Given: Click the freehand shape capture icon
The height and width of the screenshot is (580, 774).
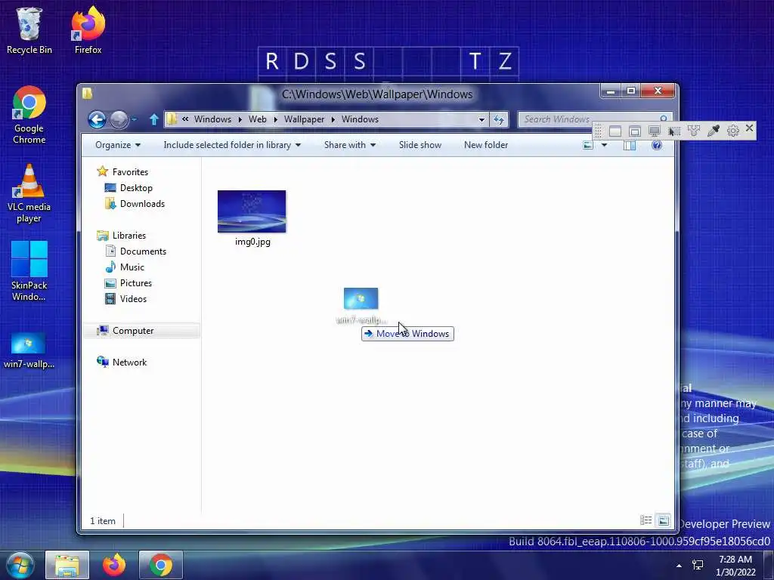Looking at the screenshot, I should 694,131.
